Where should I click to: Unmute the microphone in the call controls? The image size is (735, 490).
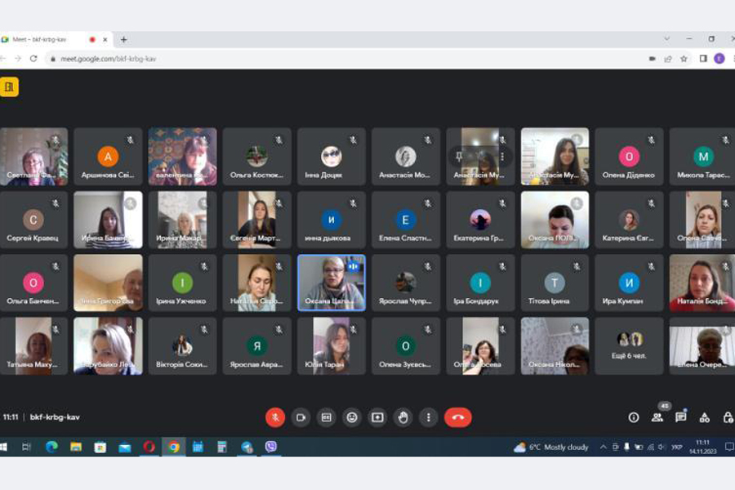tap(275, 417)
